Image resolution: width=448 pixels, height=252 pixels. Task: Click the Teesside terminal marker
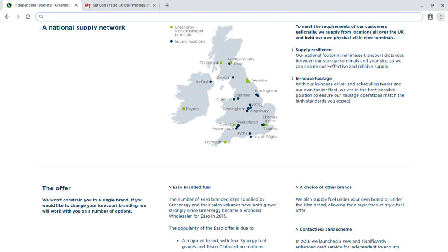(248, 81)
